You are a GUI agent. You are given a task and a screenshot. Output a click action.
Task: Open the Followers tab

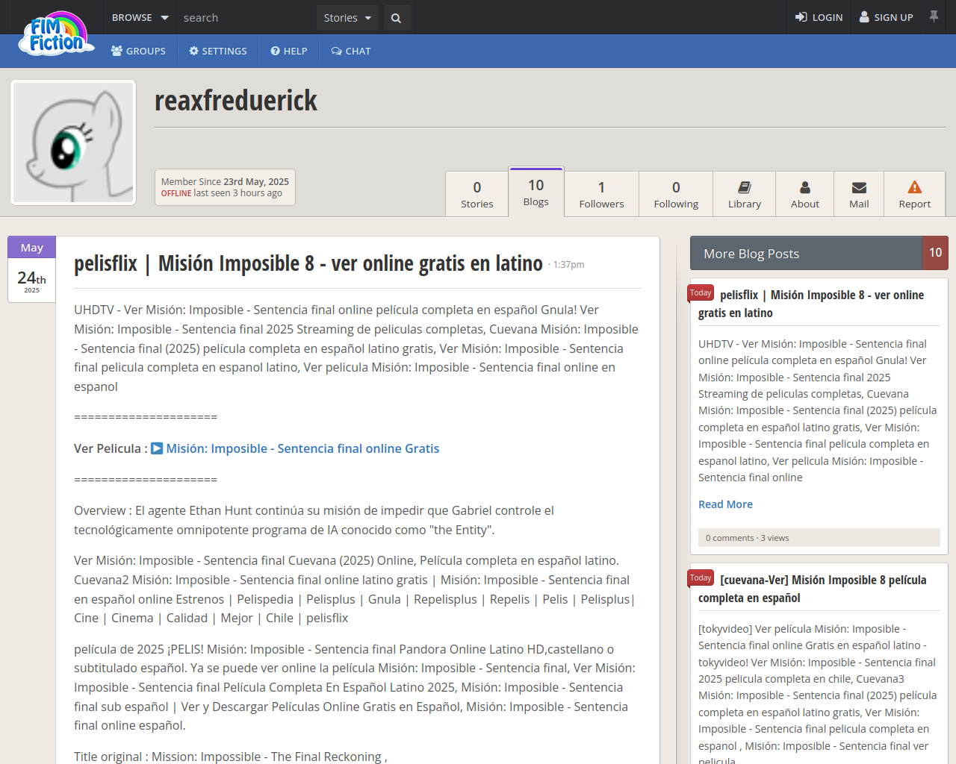(x=601, y=194)
